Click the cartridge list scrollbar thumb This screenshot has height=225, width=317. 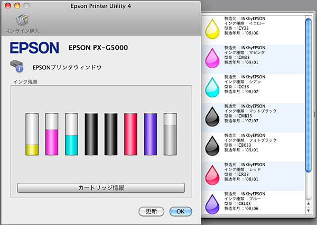click(308, 95)
